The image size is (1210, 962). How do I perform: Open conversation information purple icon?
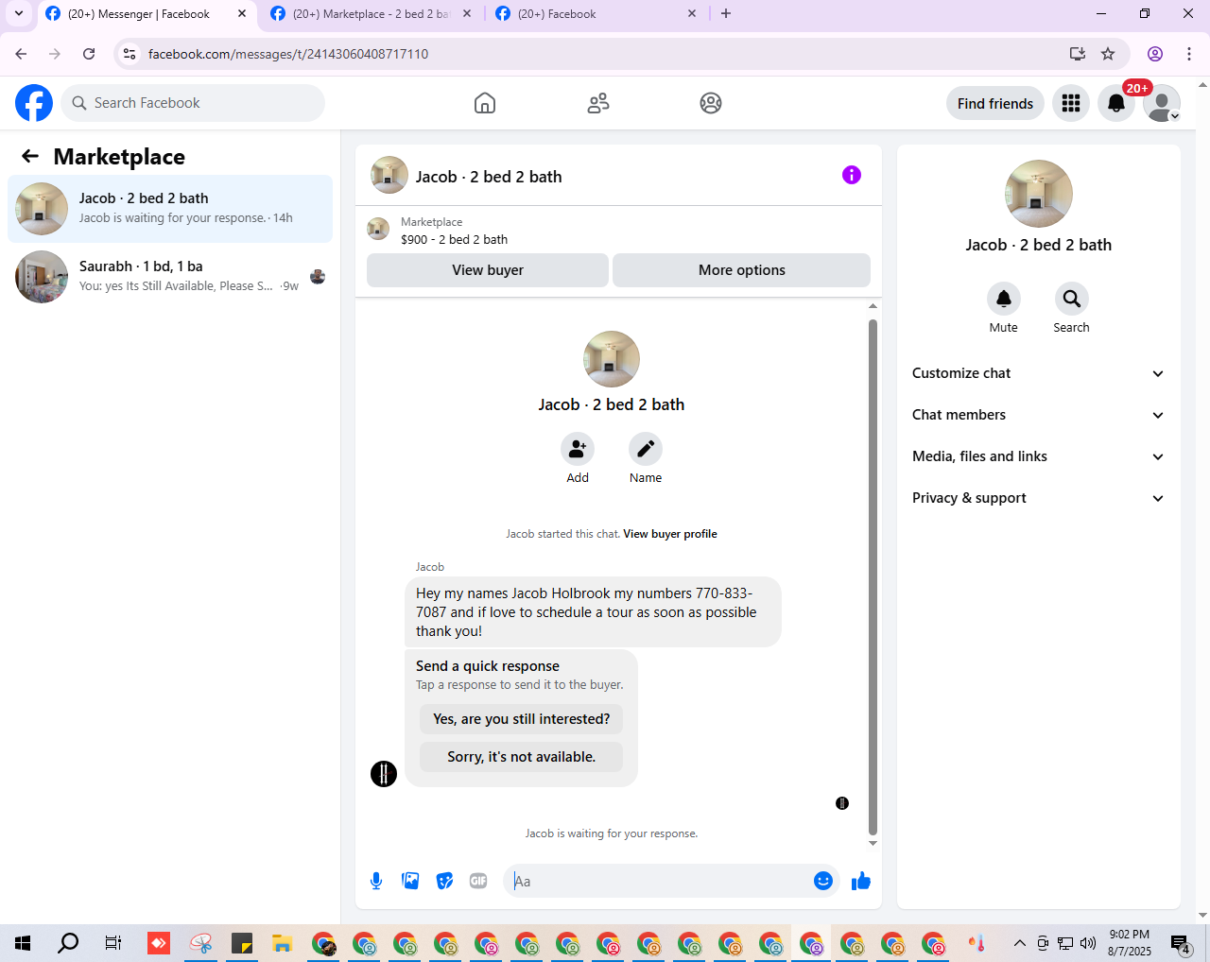(852, 175)
